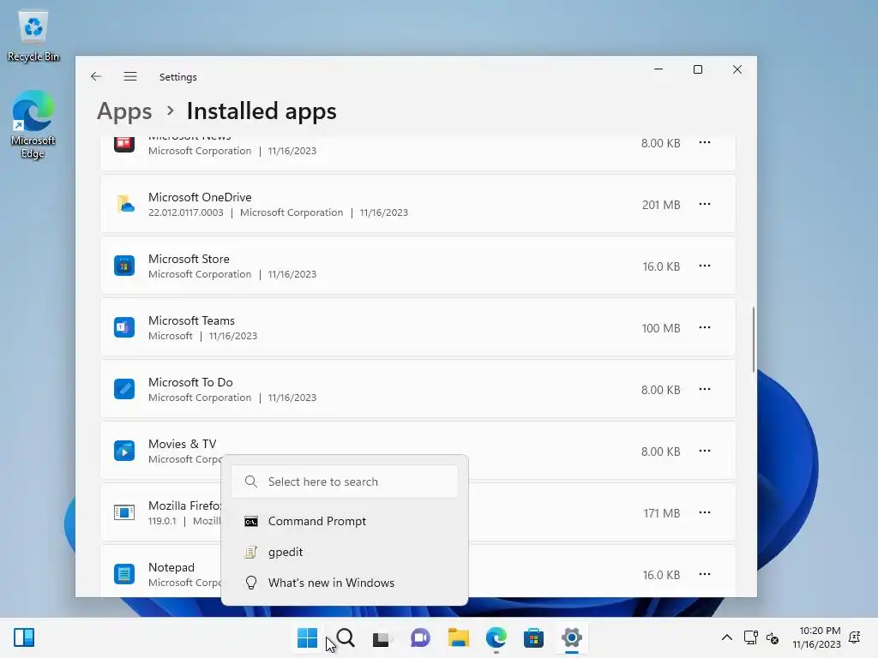The image size is (878, 658).
Task: Open more options for Notepad
Action: (x=705, y=574)
